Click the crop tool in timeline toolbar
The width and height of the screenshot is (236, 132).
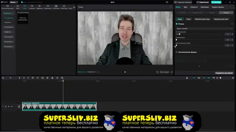[62, 78]
